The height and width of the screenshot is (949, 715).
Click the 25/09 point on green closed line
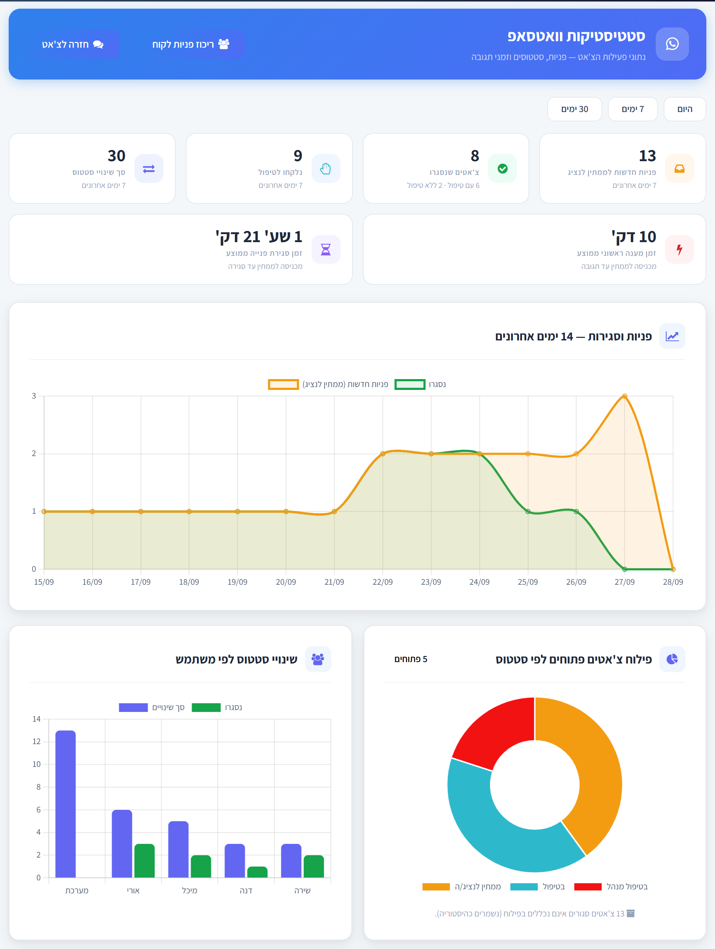point(528,511)
